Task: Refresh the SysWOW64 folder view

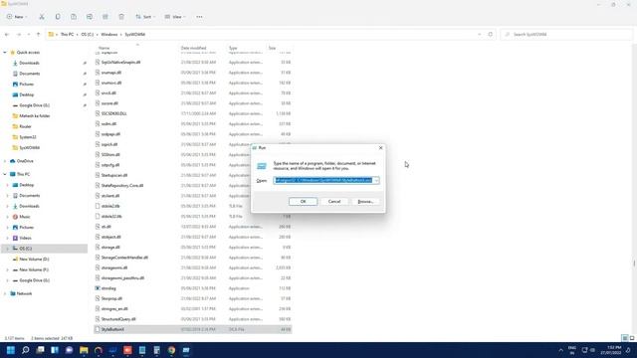Action: click(x=491, y=35)
